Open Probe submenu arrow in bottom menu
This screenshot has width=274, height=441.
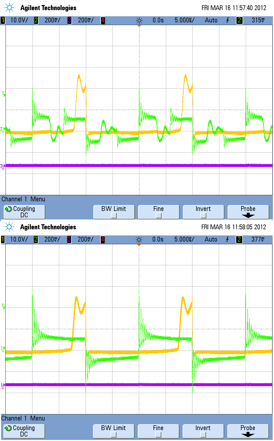248,435
